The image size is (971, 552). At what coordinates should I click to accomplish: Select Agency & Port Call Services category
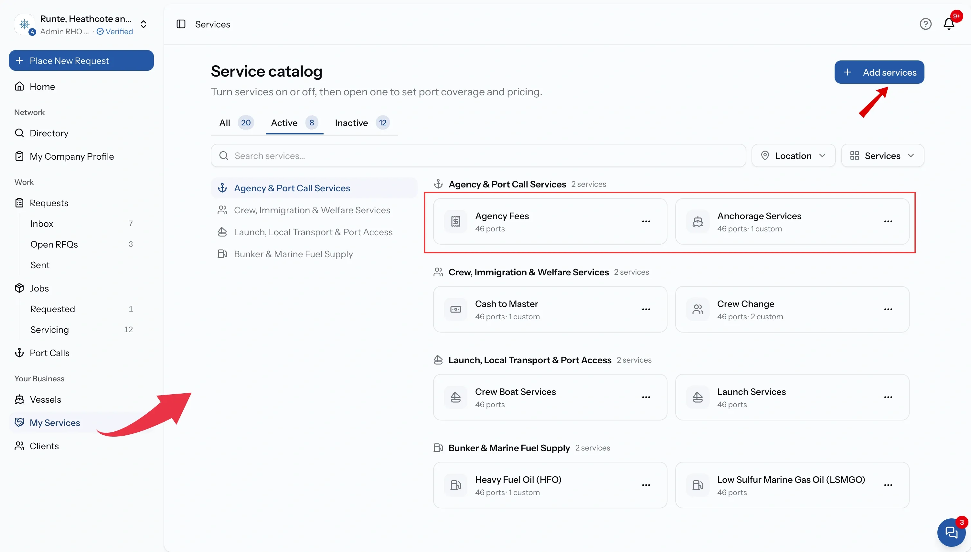click(x=314, y=188)
